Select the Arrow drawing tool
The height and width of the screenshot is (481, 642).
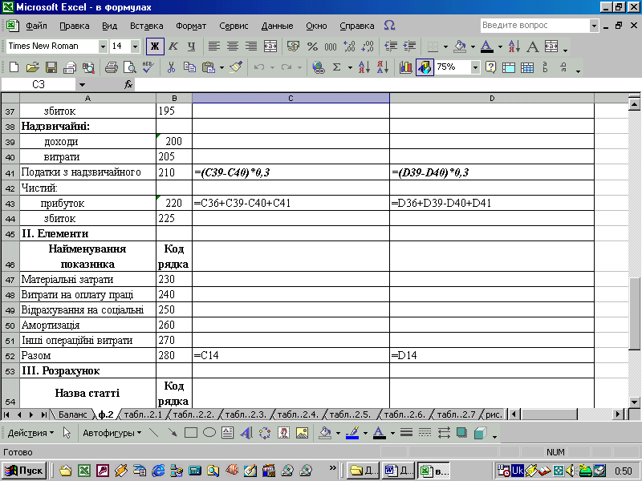173,433
